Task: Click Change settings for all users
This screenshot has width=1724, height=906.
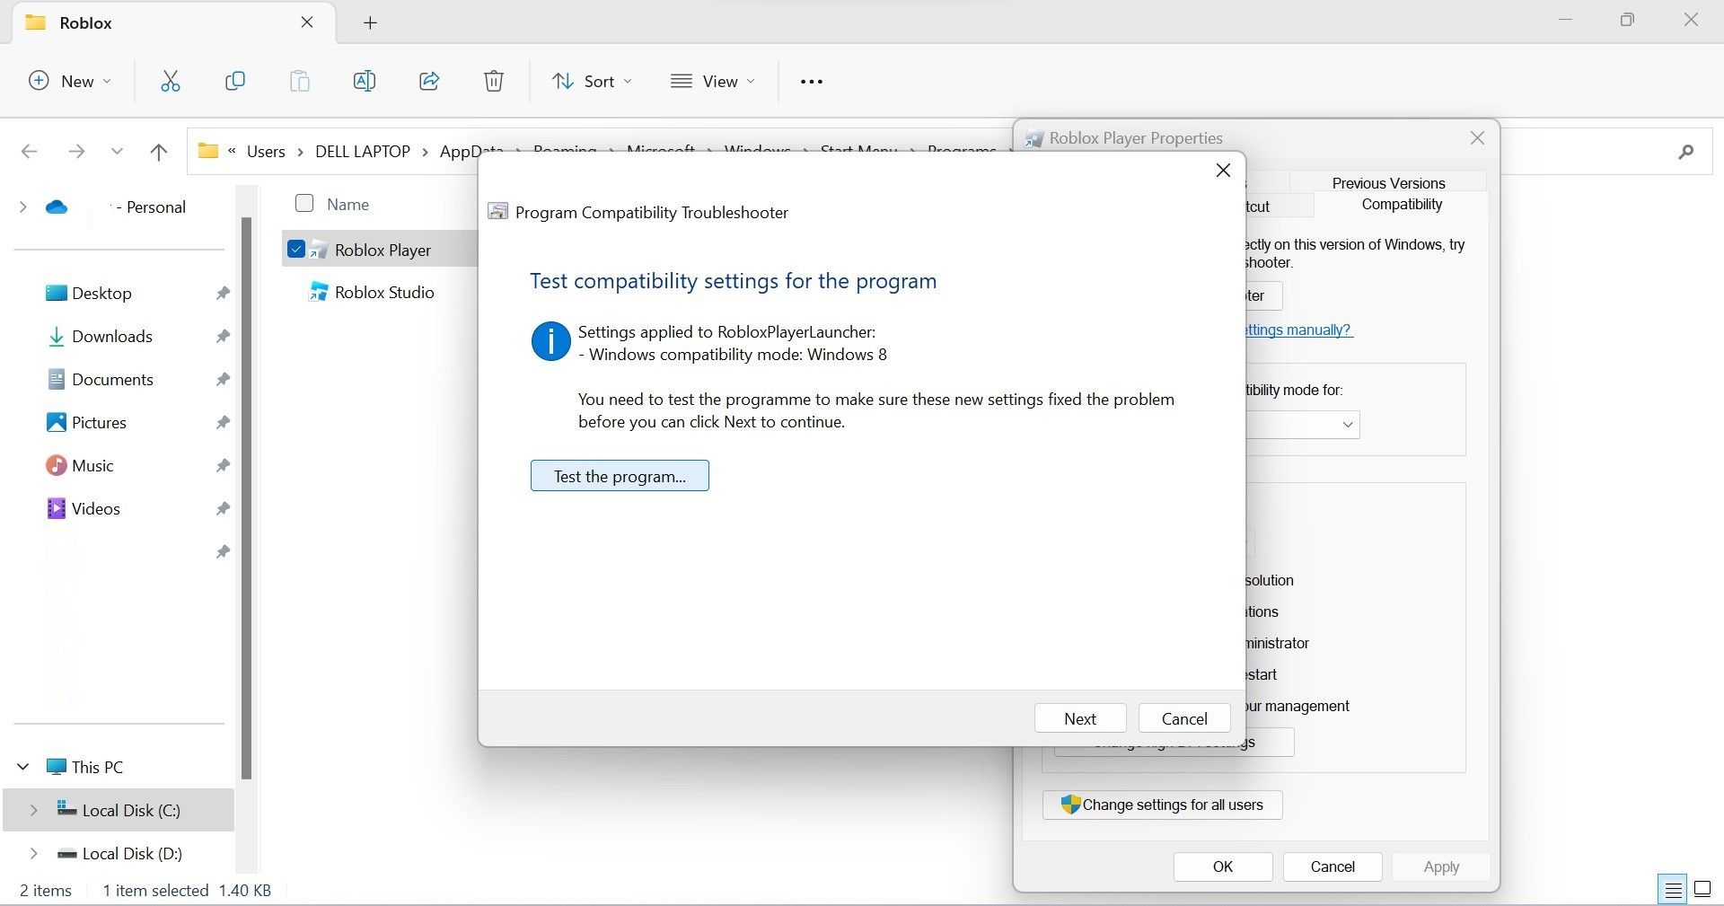Action: (x=1162, y=805)
